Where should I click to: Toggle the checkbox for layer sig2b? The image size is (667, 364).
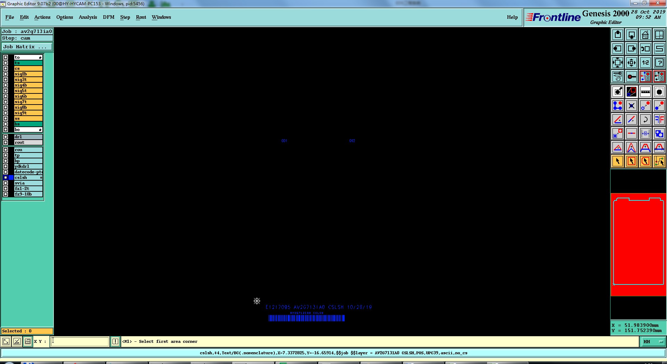click(x=6, y=74)
